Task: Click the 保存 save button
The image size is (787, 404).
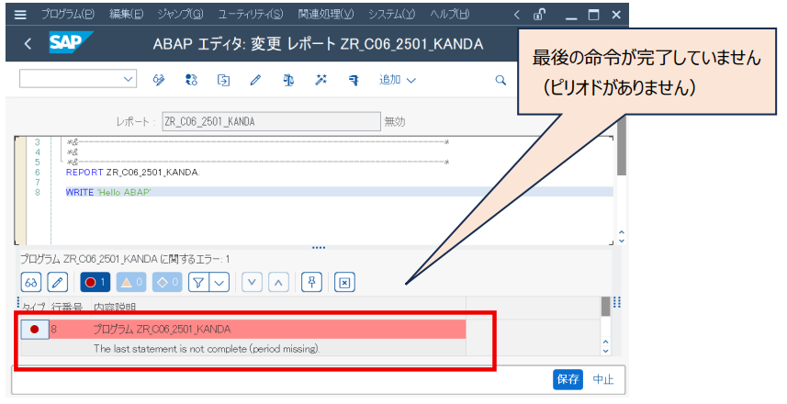Action: [568, 379]
